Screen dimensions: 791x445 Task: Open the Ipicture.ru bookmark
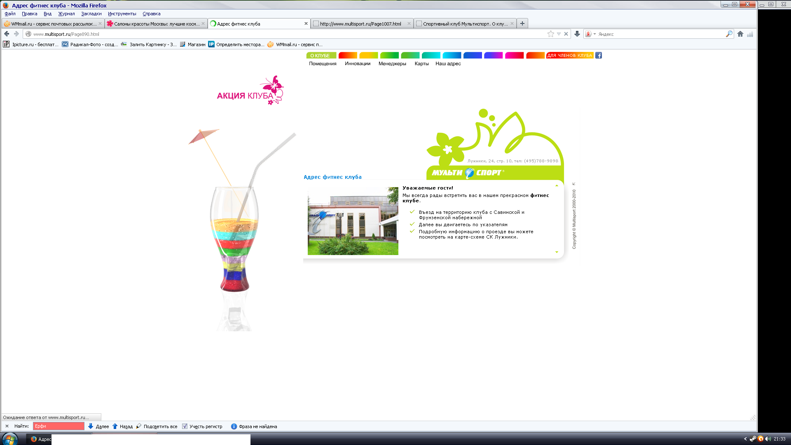pyautogui.click(x=31, y=44)
